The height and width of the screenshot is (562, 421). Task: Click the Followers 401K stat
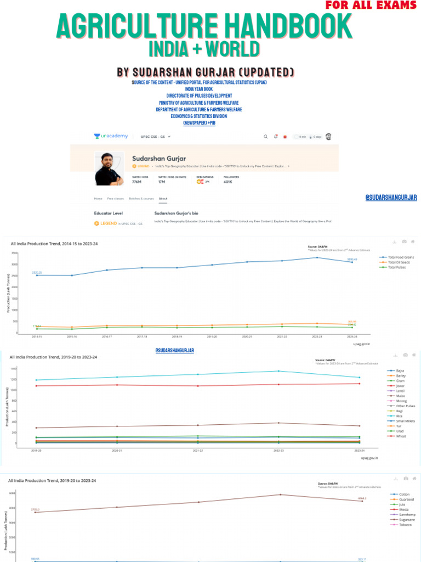point(231,179)
